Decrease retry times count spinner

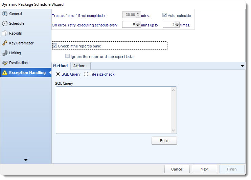pos(177,26)
